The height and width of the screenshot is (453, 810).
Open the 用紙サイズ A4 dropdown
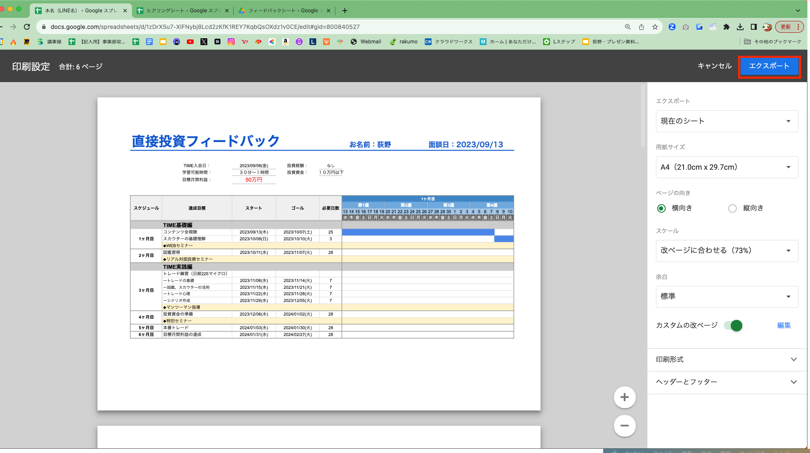pyautogui.click(x=727, y=167)
